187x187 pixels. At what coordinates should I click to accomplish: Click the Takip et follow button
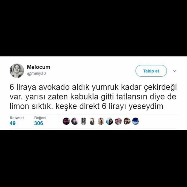click(x=151, y=71)
